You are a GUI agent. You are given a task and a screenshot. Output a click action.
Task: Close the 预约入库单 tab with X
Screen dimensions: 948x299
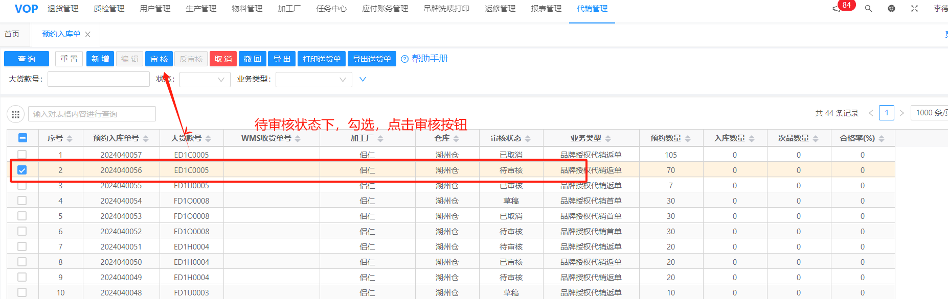pyautogui.click(x=88, y=35)
